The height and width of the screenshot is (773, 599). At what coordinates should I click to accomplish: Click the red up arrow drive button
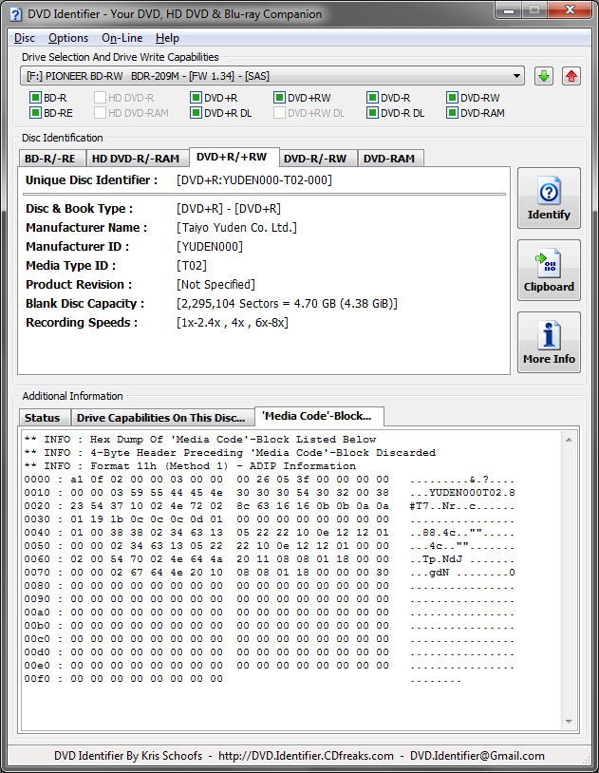571,76
